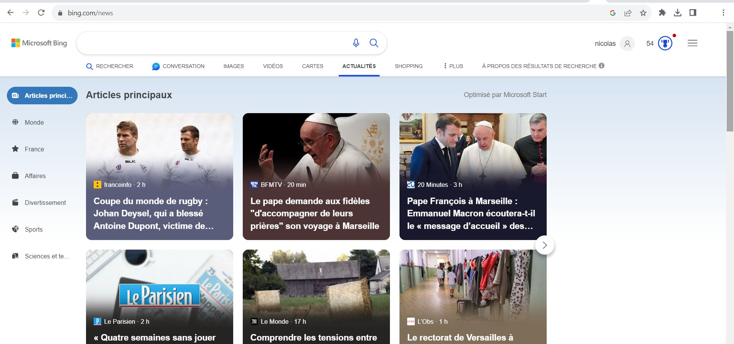Reload the page
This screenshot has height=344, width=734.
(x=41, y=13)
